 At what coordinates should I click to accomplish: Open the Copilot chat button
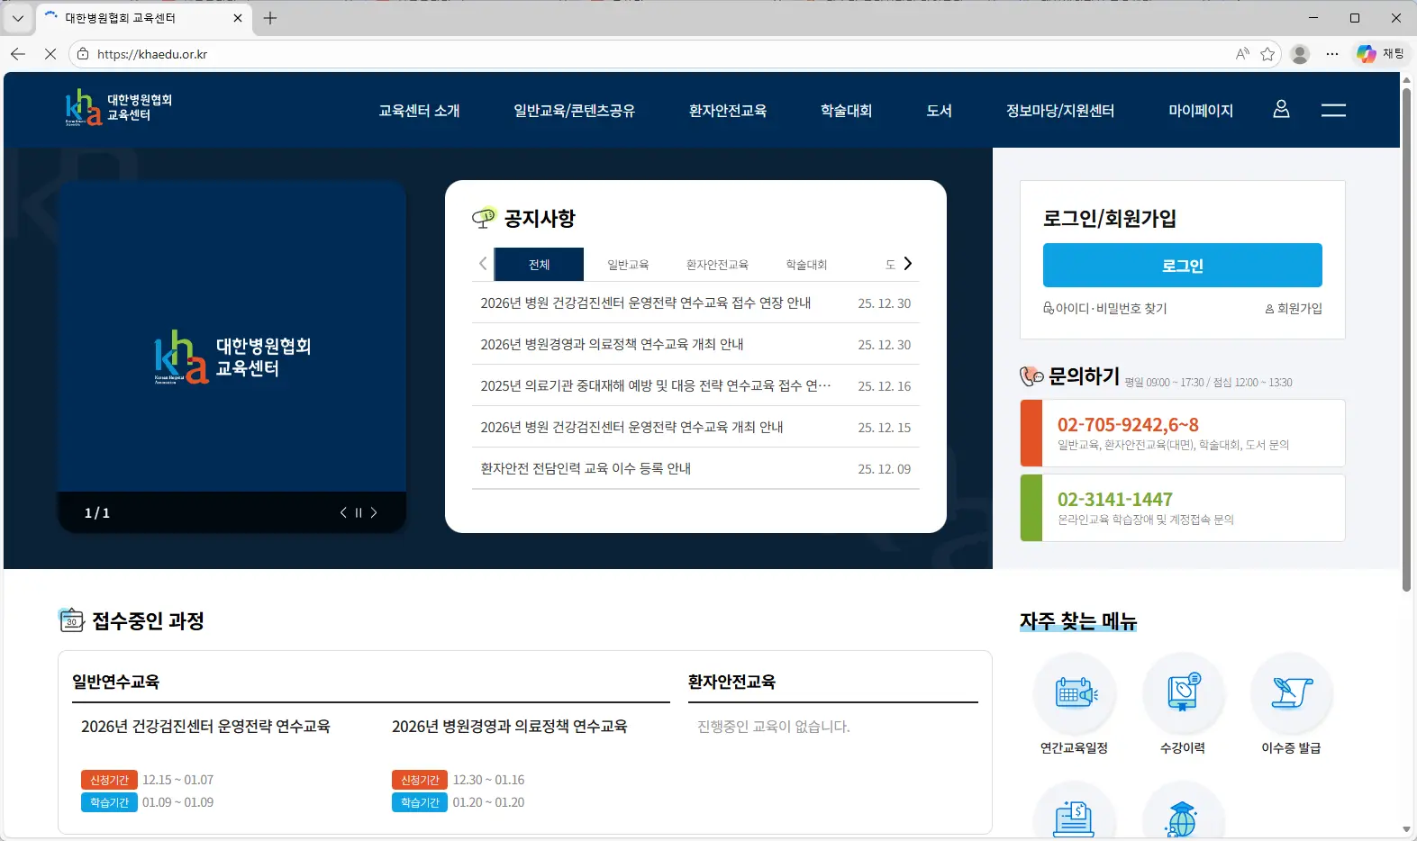point(1381,54)
